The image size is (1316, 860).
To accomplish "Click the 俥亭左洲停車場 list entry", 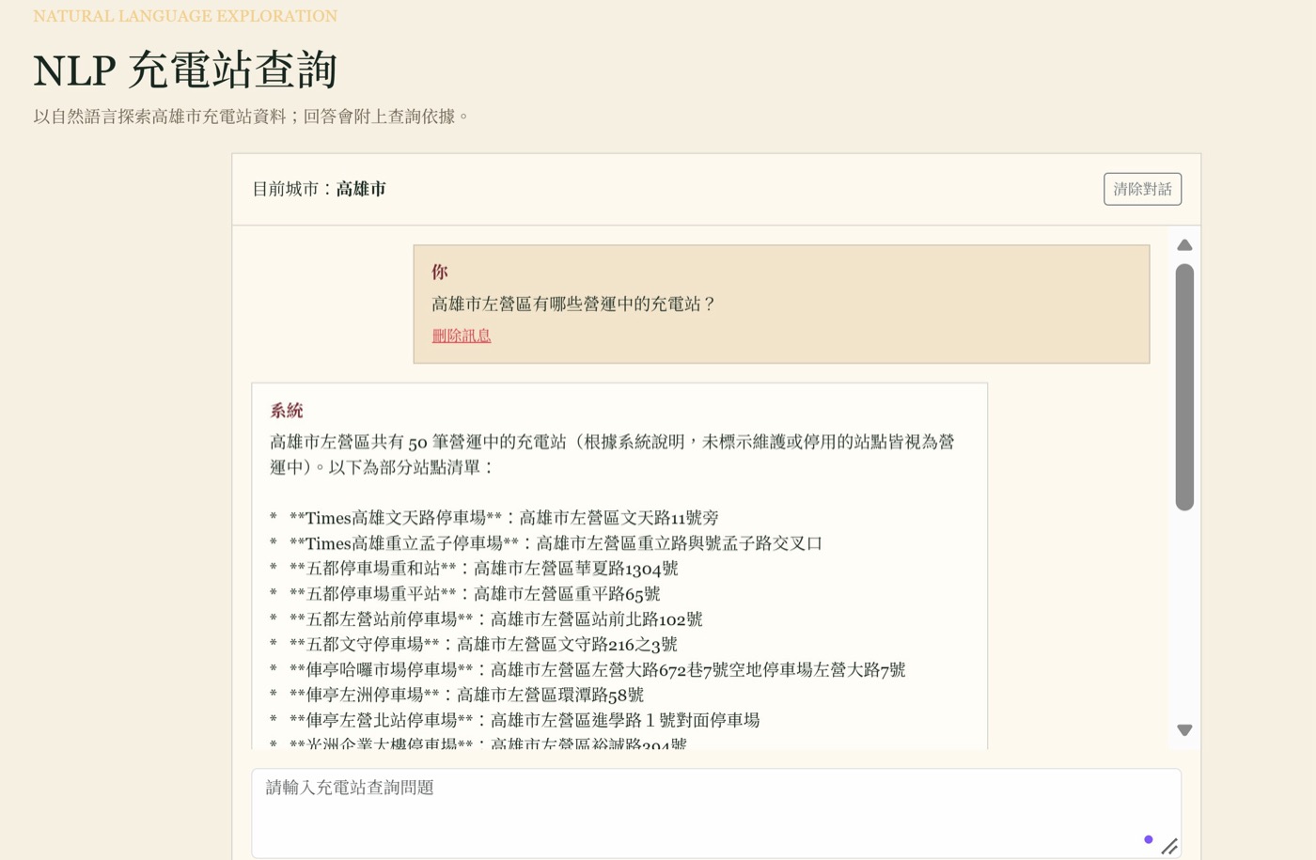I will pos(457,696).
